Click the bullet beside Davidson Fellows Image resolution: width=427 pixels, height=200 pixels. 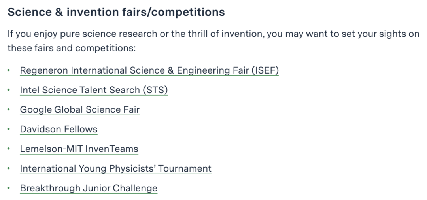(9, 129)
